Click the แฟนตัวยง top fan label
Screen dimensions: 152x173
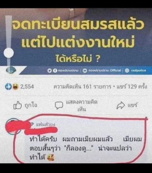(45, 124)
